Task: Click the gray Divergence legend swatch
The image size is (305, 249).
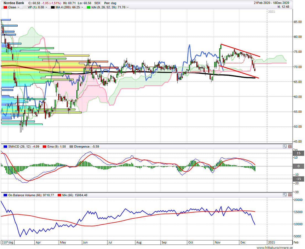Action: click(x=71, y=147)
